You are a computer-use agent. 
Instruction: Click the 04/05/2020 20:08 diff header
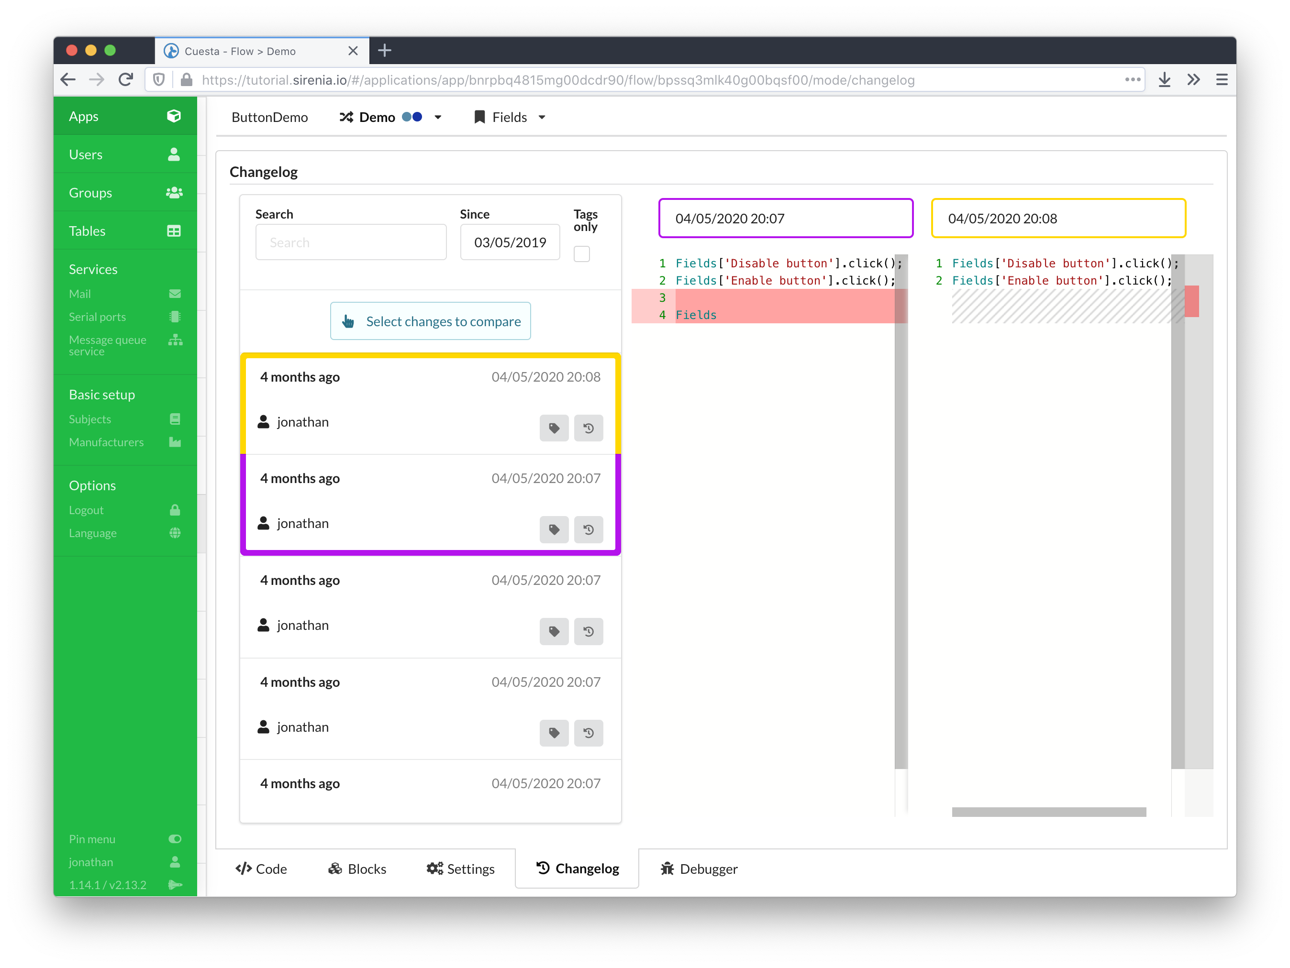pyautogui.click(x=1058, y=218)
